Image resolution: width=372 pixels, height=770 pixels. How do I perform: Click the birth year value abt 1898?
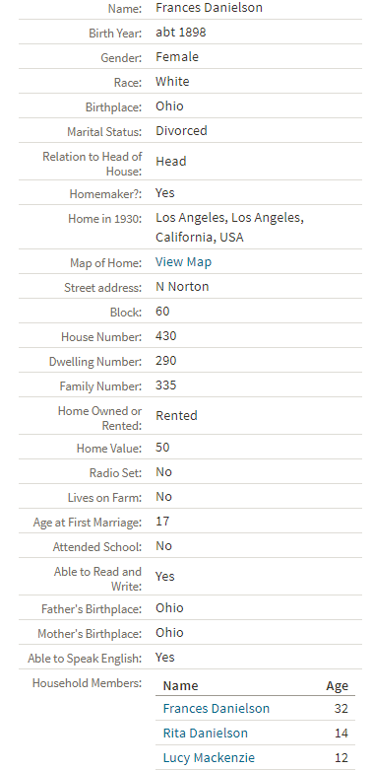tap(181, 32)
